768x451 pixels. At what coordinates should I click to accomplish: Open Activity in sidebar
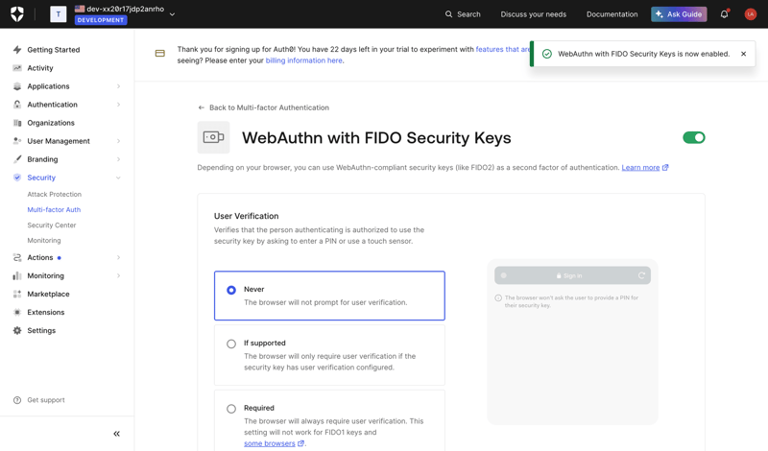(x=40, y=68)
